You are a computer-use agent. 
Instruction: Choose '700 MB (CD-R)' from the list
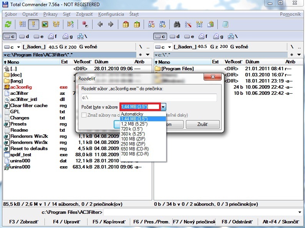(x=143, y=154)
